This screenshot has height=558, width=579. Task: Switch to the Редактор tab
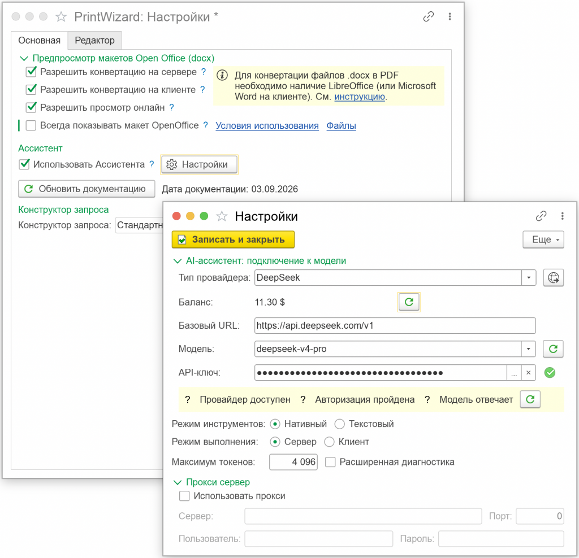[x=94, y=40]
